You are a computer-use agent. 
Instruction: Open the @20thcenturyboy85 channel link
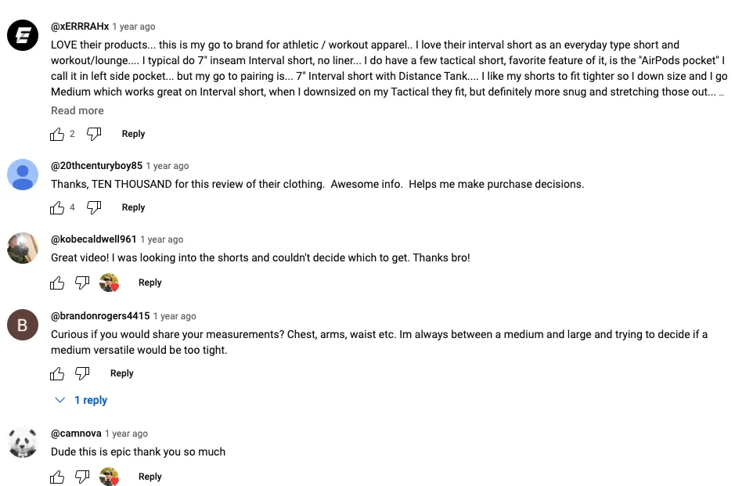(96, 165)
